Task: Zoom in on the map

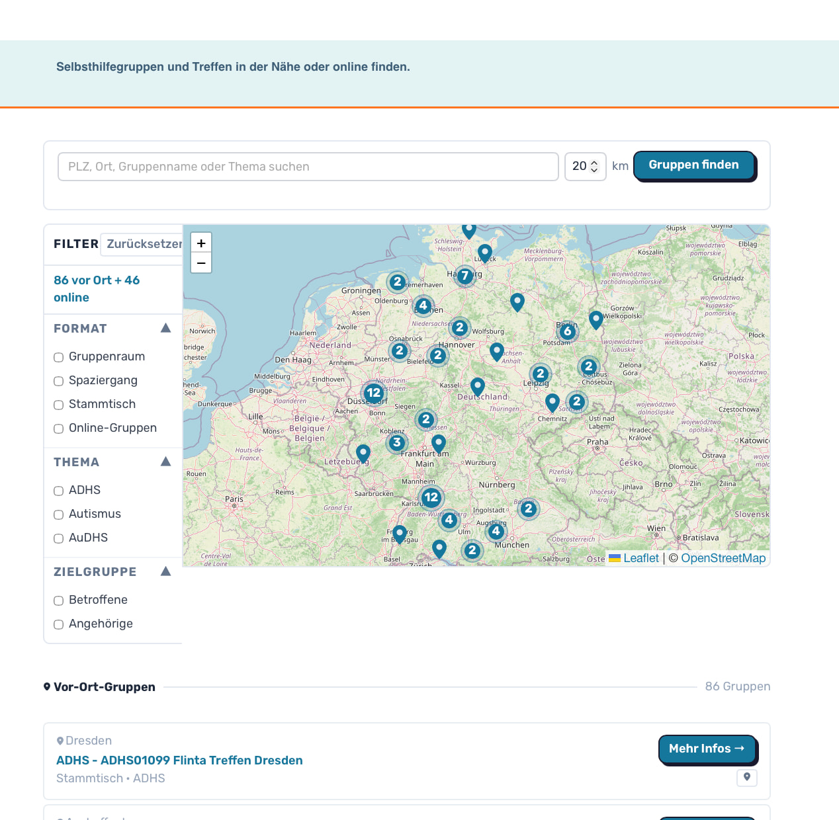Action: tap(201, 243)
